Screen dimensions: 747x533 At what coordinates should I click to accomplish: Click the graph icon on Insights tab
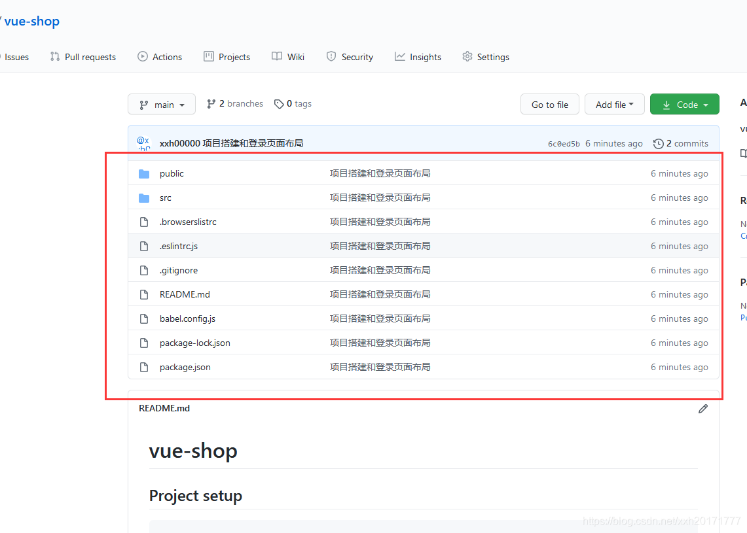[x=400, y=57]
